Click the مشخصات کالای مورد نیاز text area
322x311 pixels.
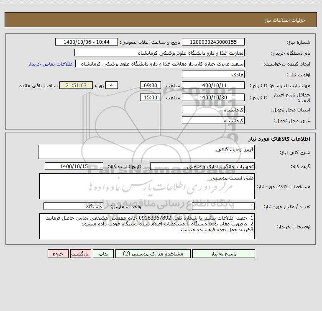click(x=147, y=186)
